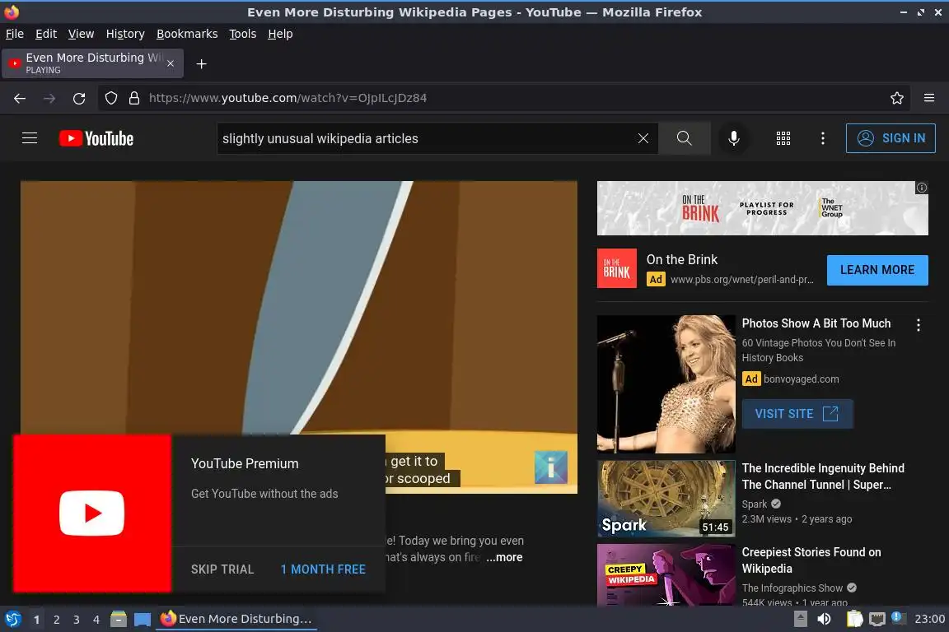Open The Infographics Show channel
This screenshot has height=632, width=949.
coord(792,588)
